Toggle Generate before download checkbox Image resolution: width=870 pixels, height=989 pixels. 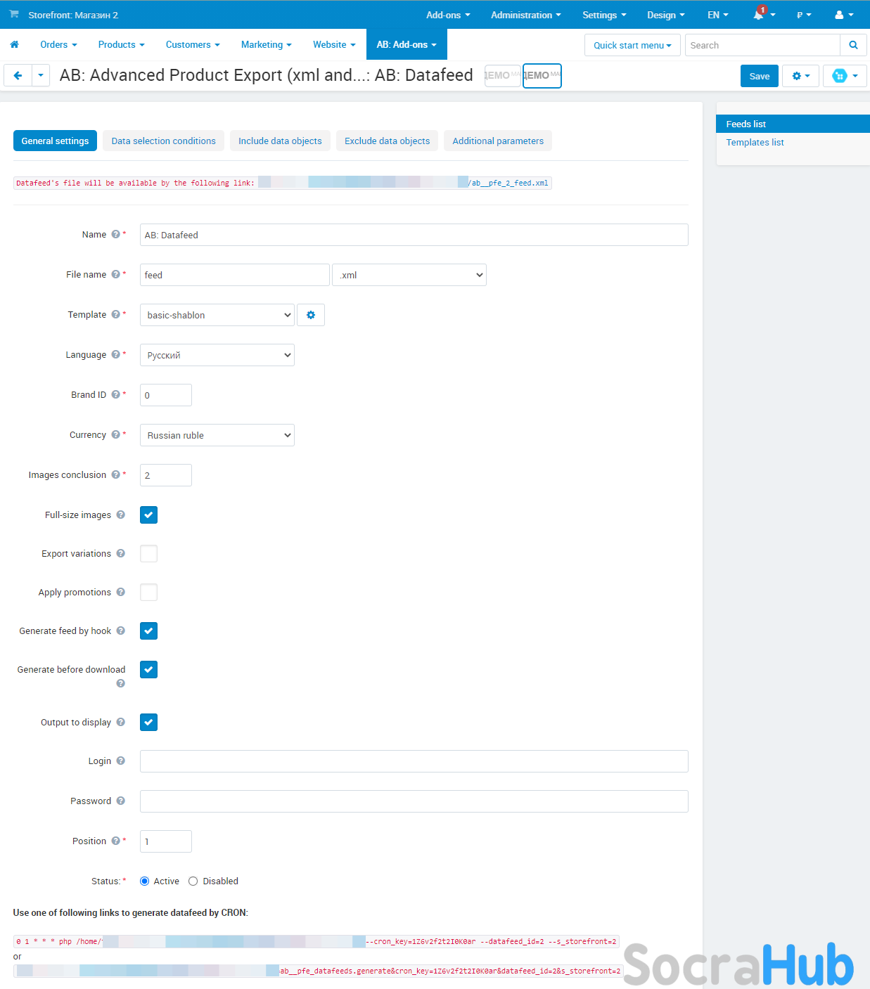pos(148,670)
